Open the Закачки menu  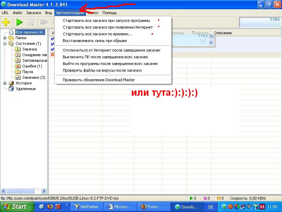(33, 13)
